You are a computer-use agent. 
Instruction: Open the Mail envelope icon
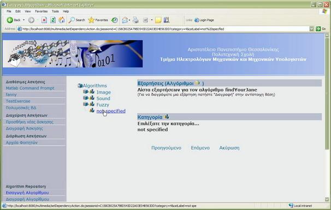coord(125,20)
